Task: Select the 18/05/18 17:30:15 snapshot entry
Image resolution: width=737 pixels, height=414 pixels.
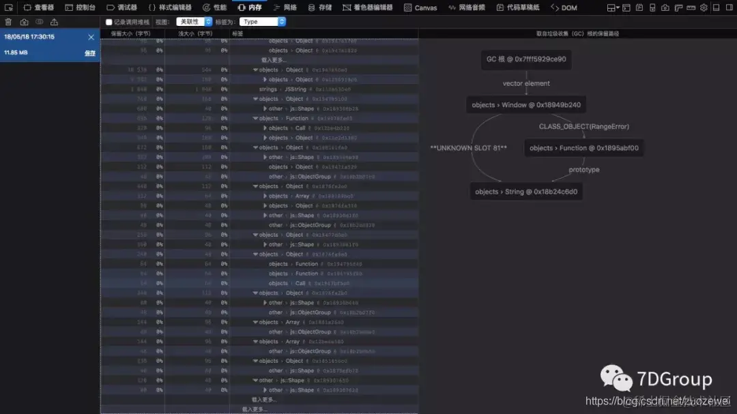Action: coord(50,45)
